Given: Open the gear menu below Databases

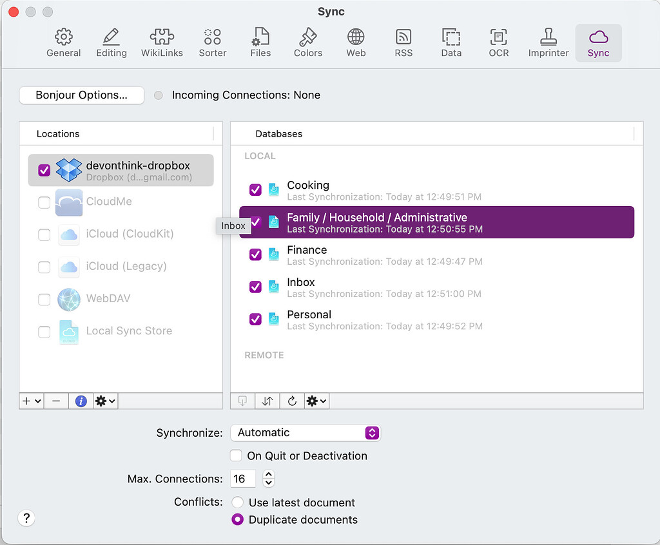Looking at the screenshot, I should (316, 401).
